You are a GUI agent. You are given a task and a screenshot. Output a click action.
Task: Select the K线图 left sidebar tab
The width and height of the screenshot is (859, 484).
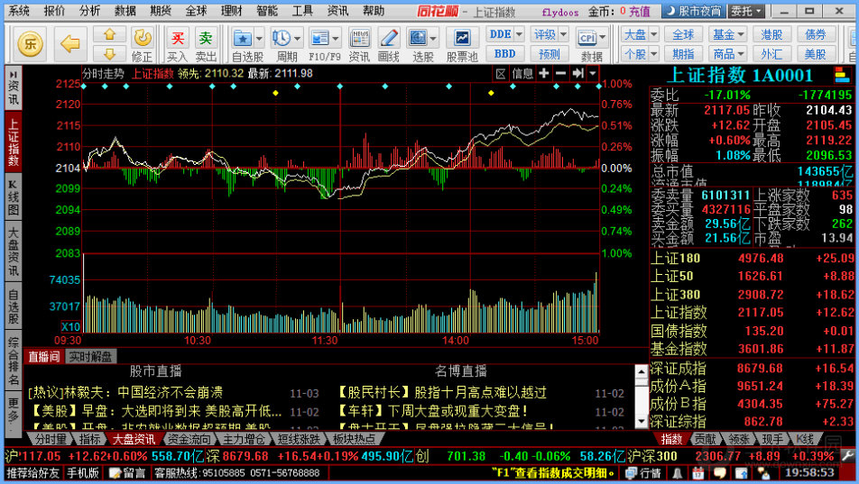(x=13, y=196)
